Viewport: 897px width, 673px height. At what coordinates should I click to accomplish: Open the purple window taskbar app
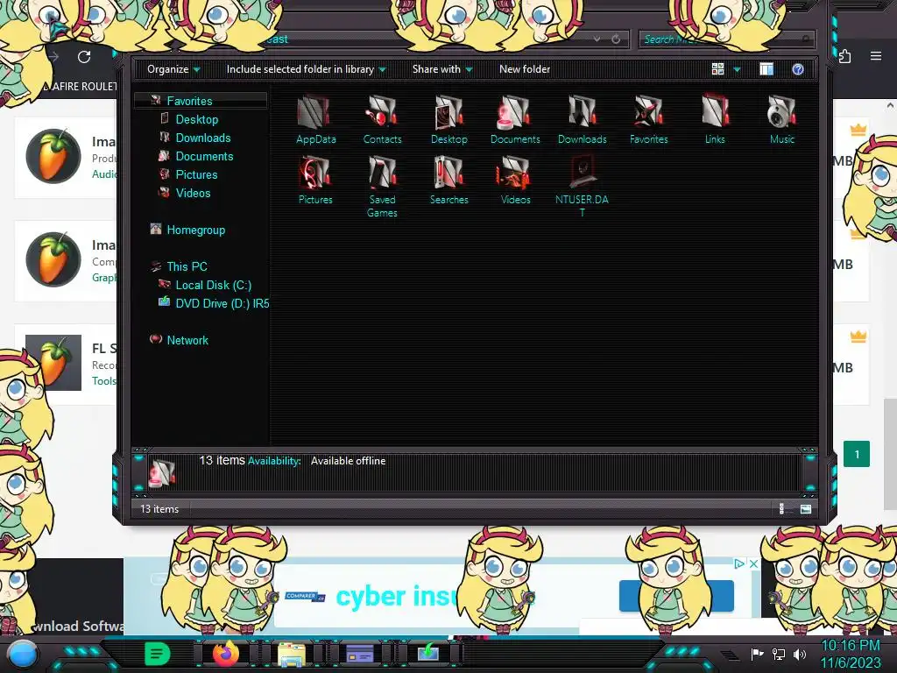pos(360,653)
